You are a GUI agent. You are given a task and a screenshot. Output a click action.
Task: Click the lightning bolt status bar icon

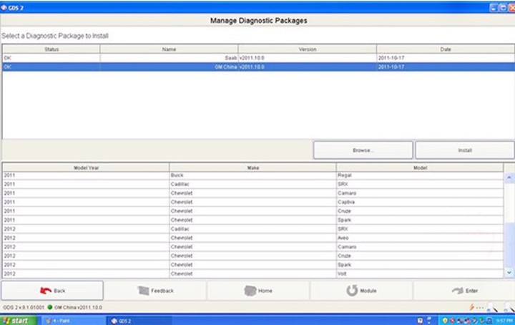[471, 307]
